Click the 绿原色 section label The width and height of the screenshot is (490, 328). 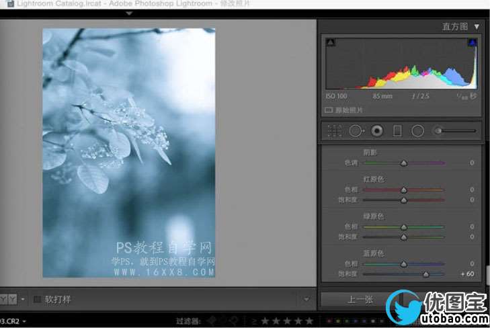[x=374, y=216]
